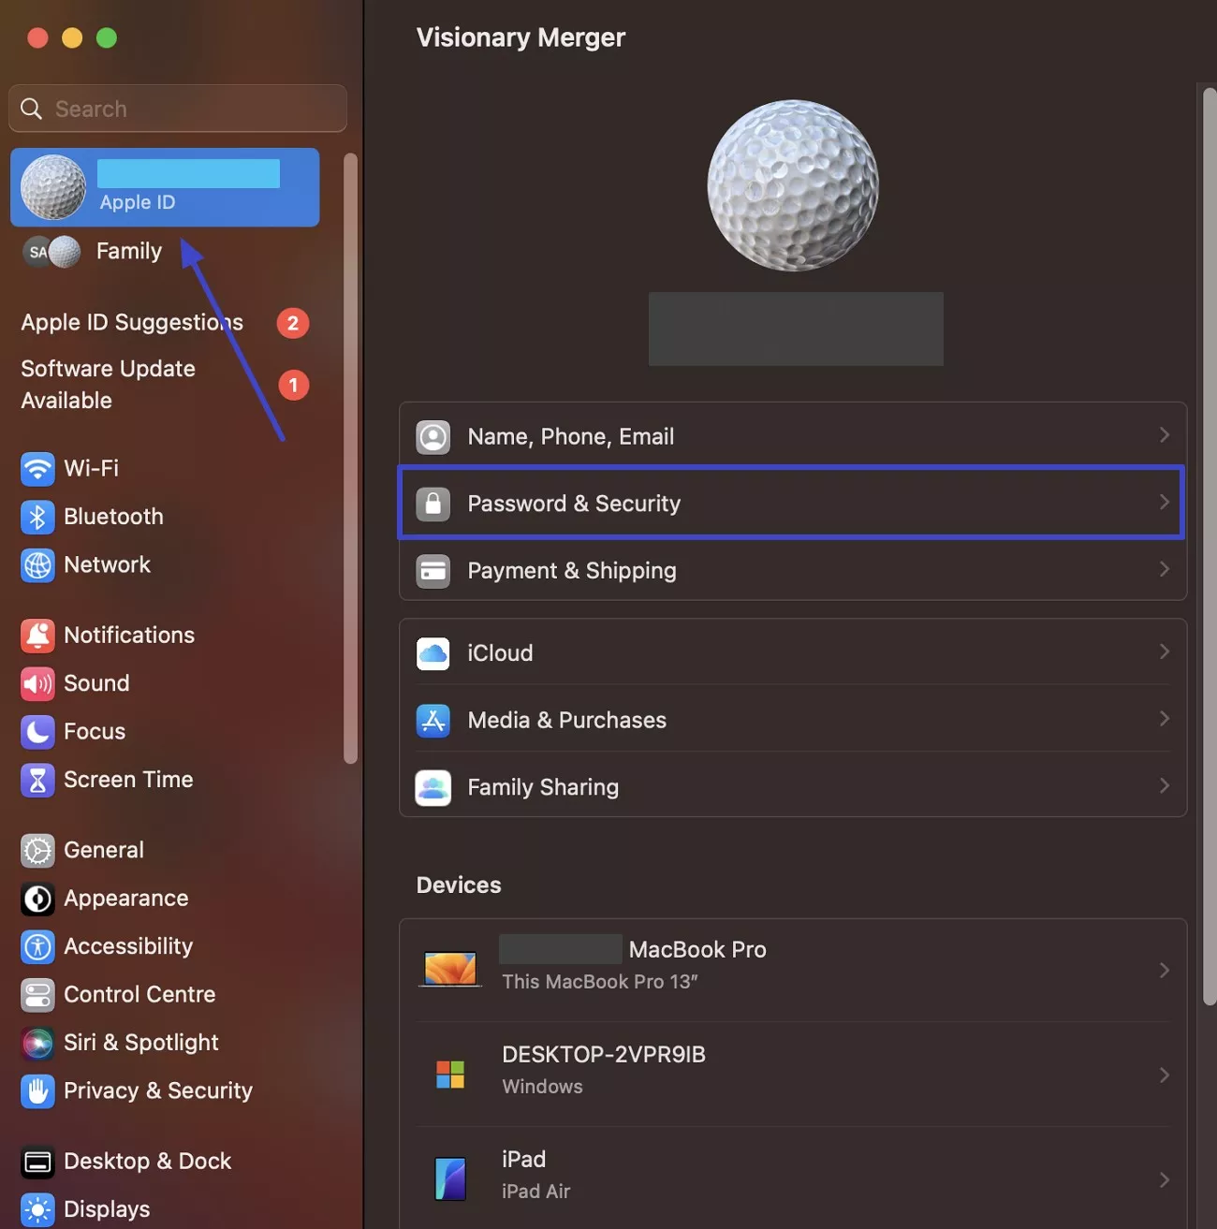Select the Privacy & Security hand icon
Image resolution: width=1217 pixels, height=1229 pixels.
tap(37, 1091)
